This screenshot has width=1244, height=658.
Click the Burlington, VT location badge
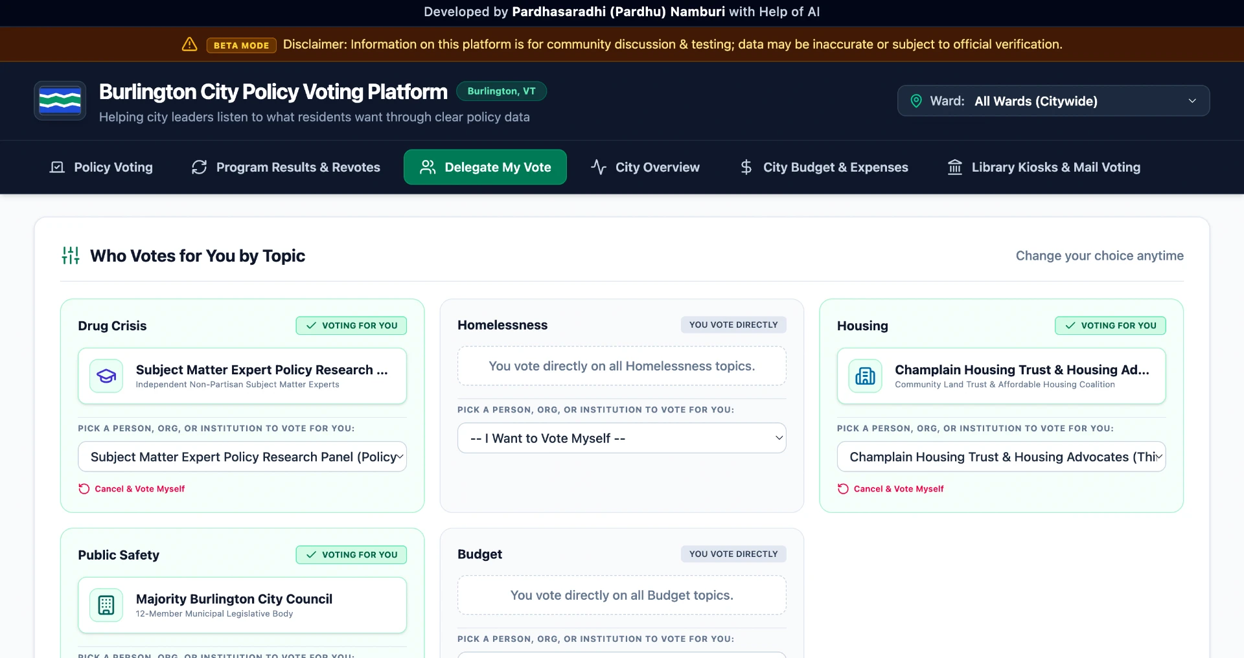pyautogui.click(x=501, y=91)
